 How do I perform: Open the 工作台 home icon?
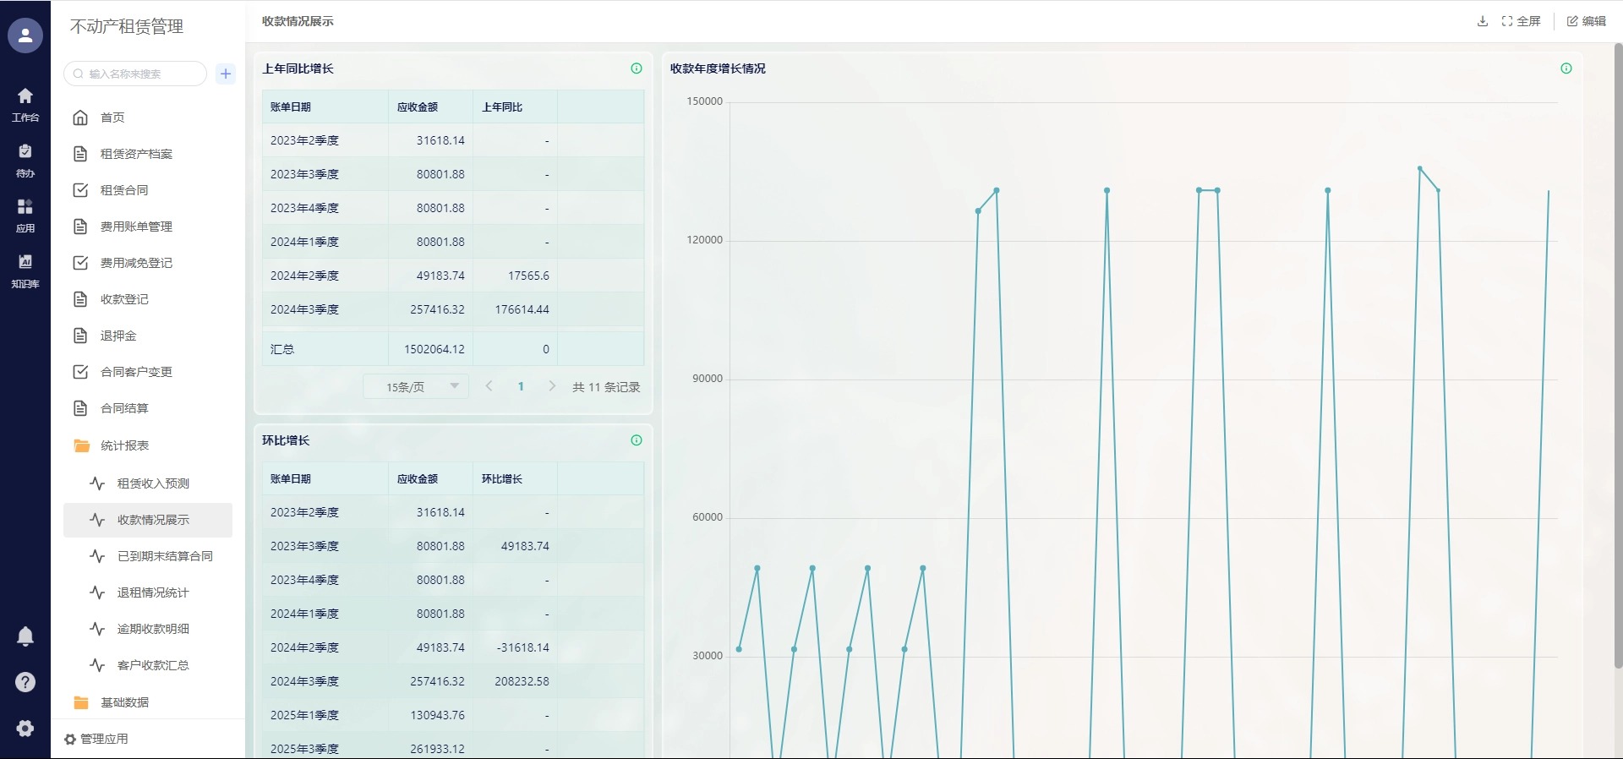pos(25,104)
